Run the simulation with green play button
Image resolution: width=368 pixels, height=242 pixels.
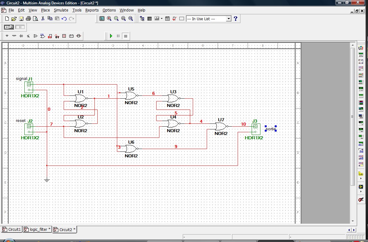pyautogui.click(x=111, y=36)
